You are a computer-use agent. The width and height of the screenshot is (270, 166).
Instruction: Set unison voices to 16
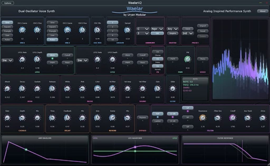pos(112,40)
